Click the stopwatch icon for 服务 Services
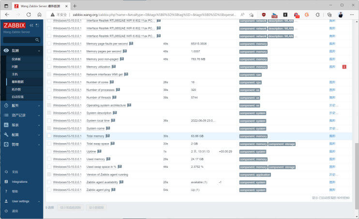The width and height of the screenshot is (359, 219). [x=6, y=105]
